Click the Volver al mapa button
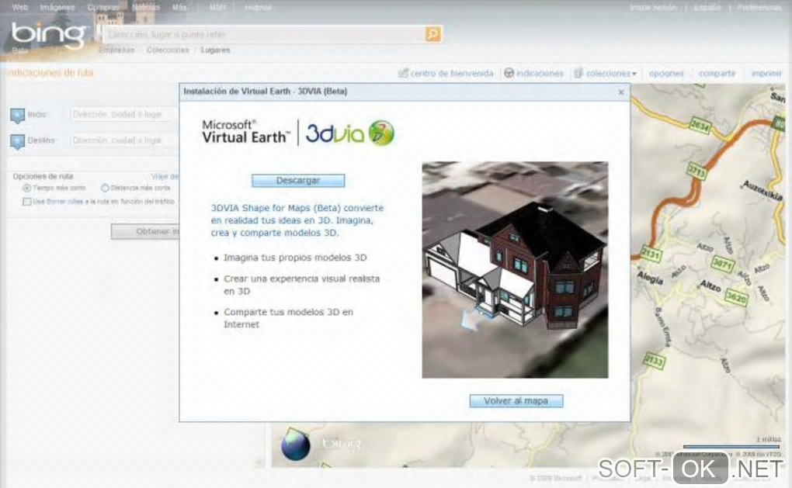The image size is (792, 488). [x=516, y=400]
